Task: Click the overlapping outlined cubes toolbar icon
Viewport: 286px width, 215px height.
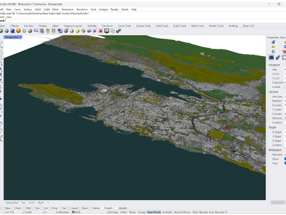Action: (x=113, y=31)
